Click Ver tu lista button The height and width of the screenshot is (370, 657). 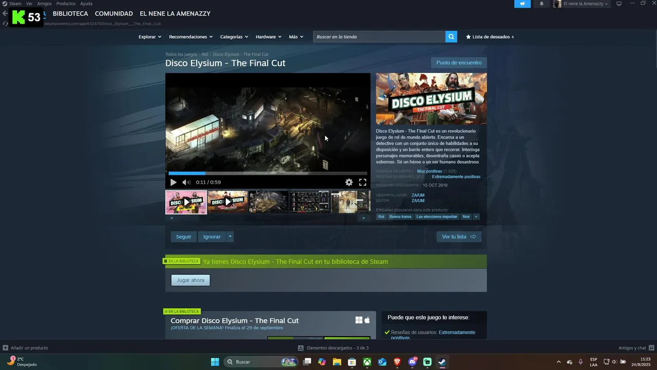(x=459, y=236)
